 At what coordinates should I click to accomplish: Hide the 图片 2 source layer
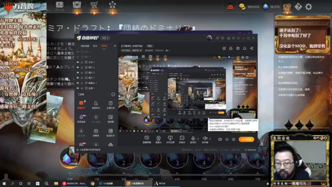click(x=78, y=67)
